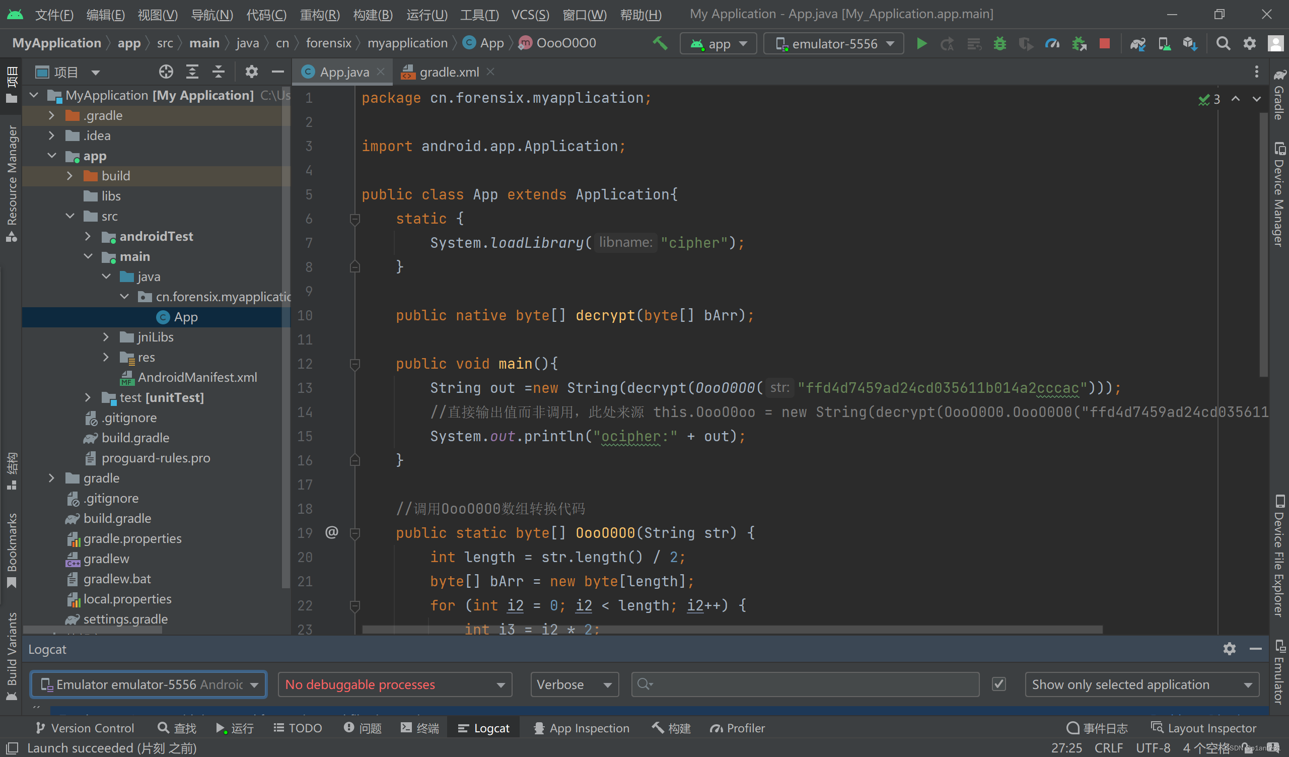This screenshot has width=1289, height=757.
Task: Click the green Run app play icon
Action: [x=922, y=43]
